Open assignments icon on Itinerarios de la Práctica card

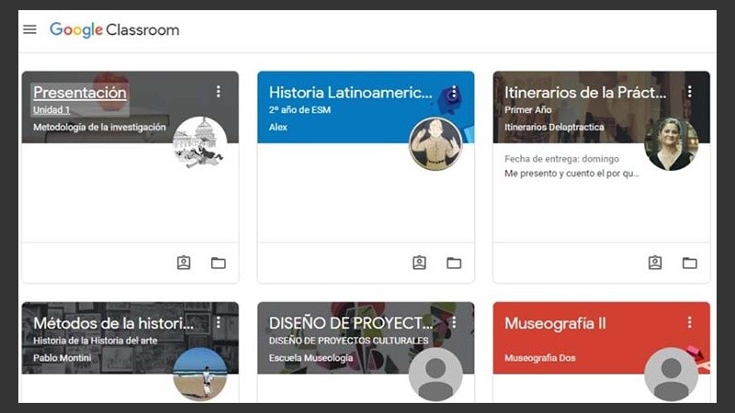(655, 263)
